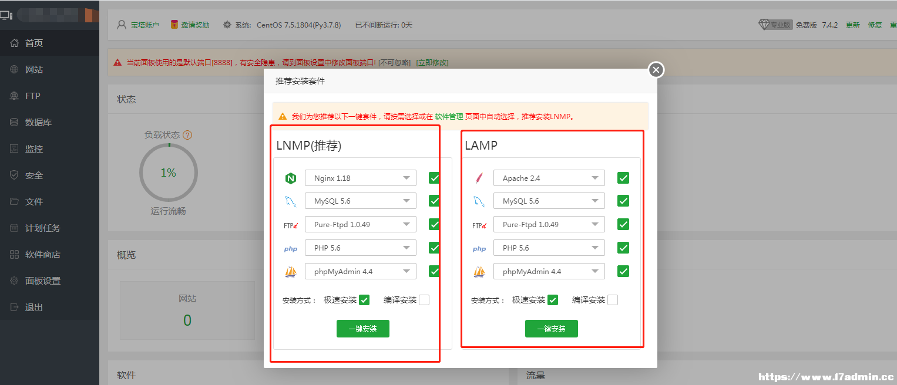This screenshot has height=385, width=897.
Task: Toggle 极速安装 checkbox under LNMP
Action: pyautogui.click(x=364, y=300)
